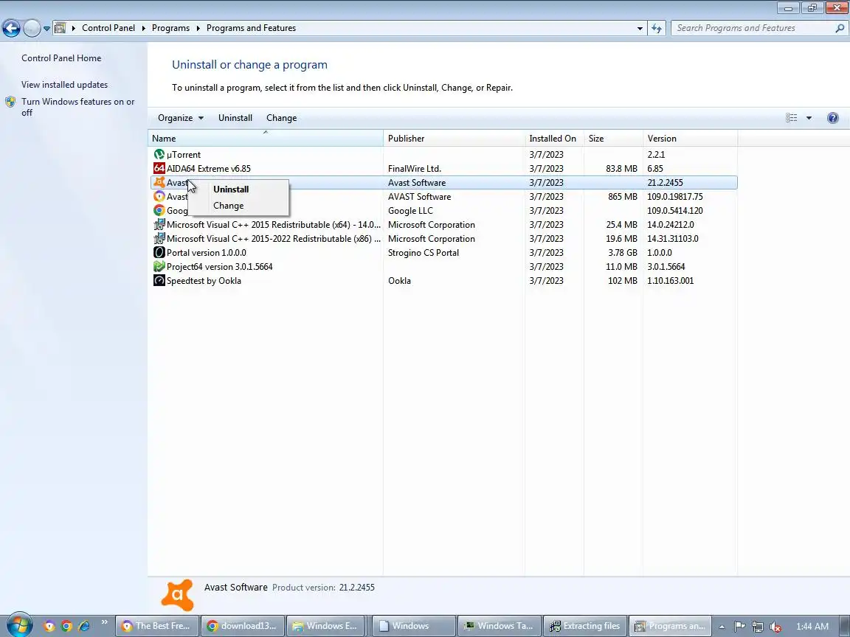
Task: Switch to Windows E... explorer taskbar window
Action: click(328, 626)
